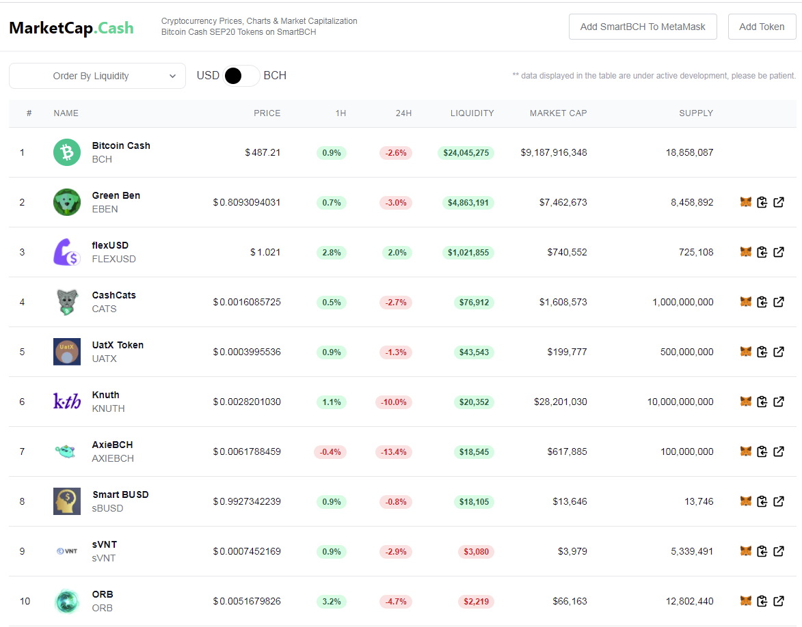
Task: Click the Add Token button
Action: point(762,27)
